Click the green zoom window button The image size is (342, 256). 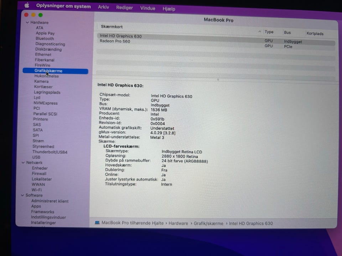(x=41, y=15)
